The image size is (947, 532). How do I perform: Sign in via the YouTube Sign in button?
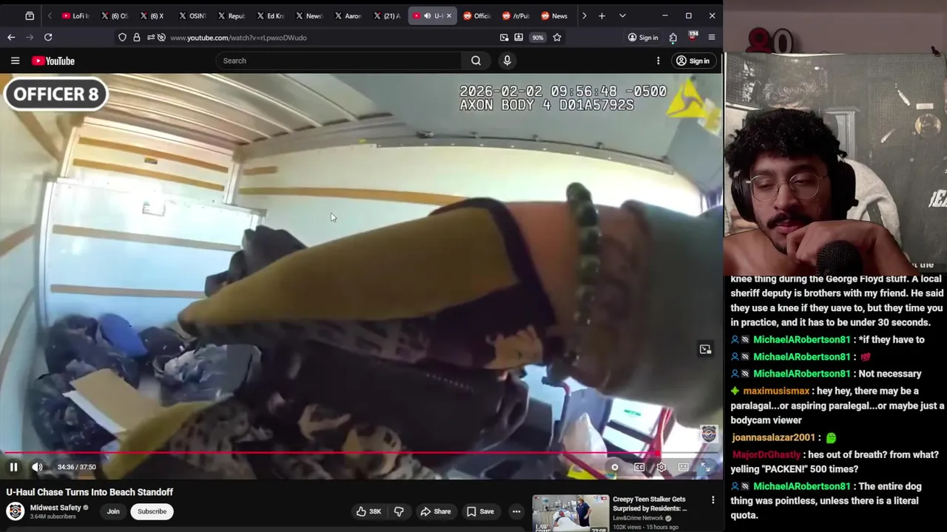[x=692, y=61]
